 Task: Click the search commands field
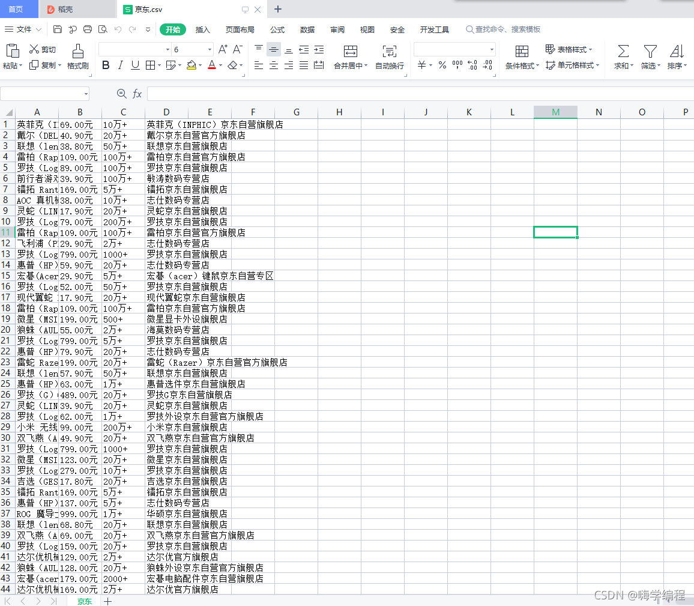[503, 29]
